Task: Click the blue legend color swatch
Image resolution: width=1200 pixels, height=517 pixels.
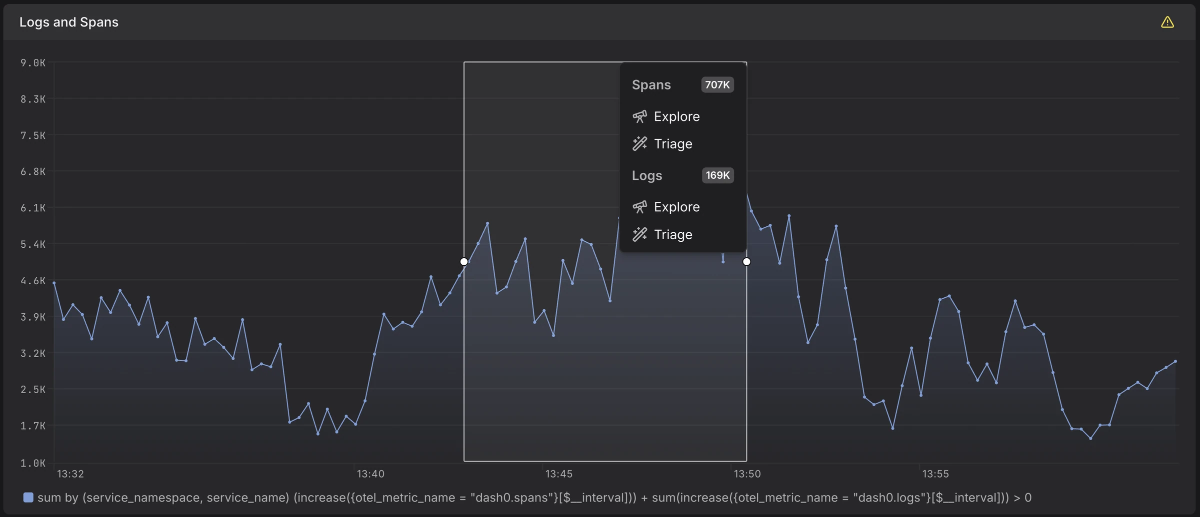Action: tap(28, 498)
